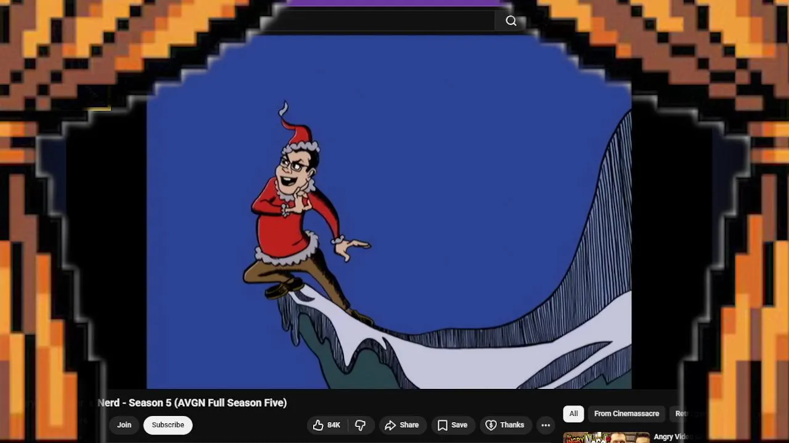Like the video with 84K thumbs up
The width and height of the screenshot is (789, 443).
[x=327, y=425]
